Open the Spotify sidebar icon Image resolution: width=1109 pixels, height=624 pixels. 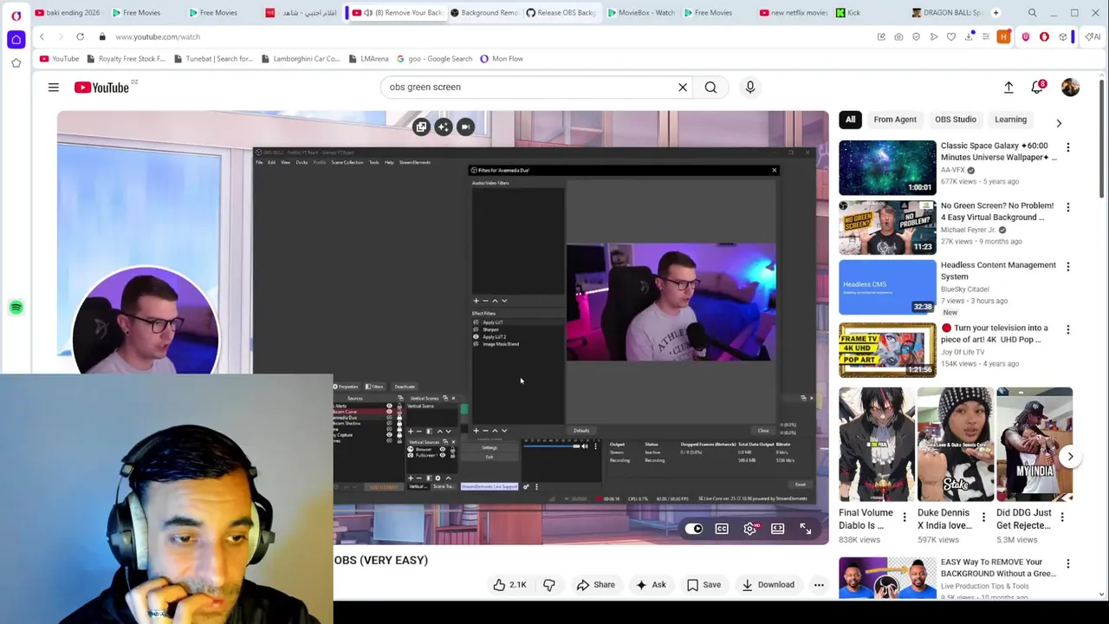(x=16, y=308)
